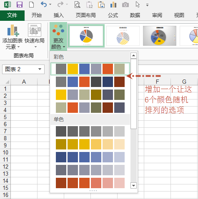198x199 pixels.
Task: Open the 视图 tab
Action: 179,15
